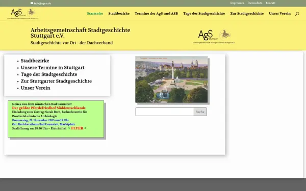Open the Unser Verein navigation menu item

click(279, 13)
